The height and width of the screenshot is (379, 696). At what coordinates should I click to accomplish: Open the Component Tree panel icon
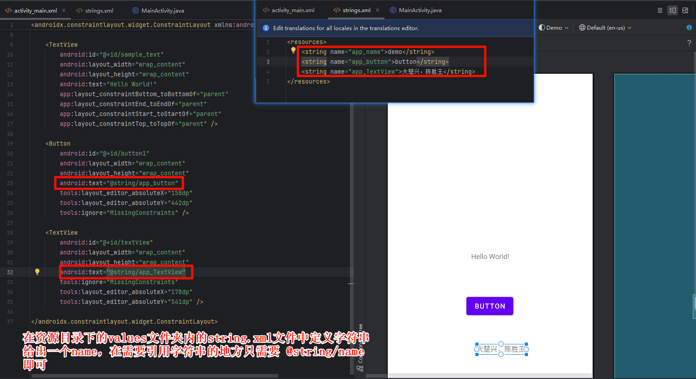click(x=360, y=368)
